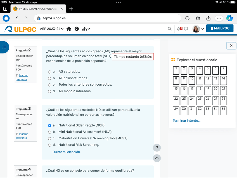Click the Copilot icon beside the address bar
The height and width of the screenshot is (178, 237).
click(x=229, y=18)
